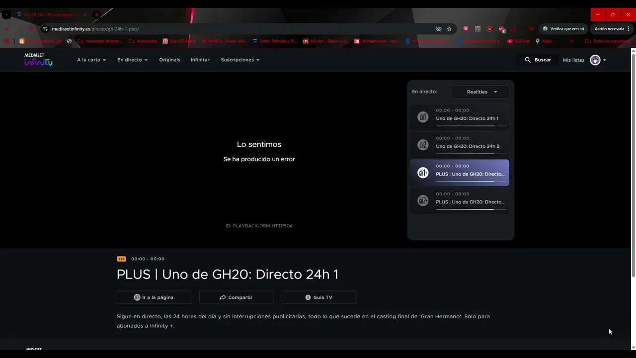Screen dimensions: 636x358
Task: Open the apps grid in bookmarks bar
Action: point(7,41)
